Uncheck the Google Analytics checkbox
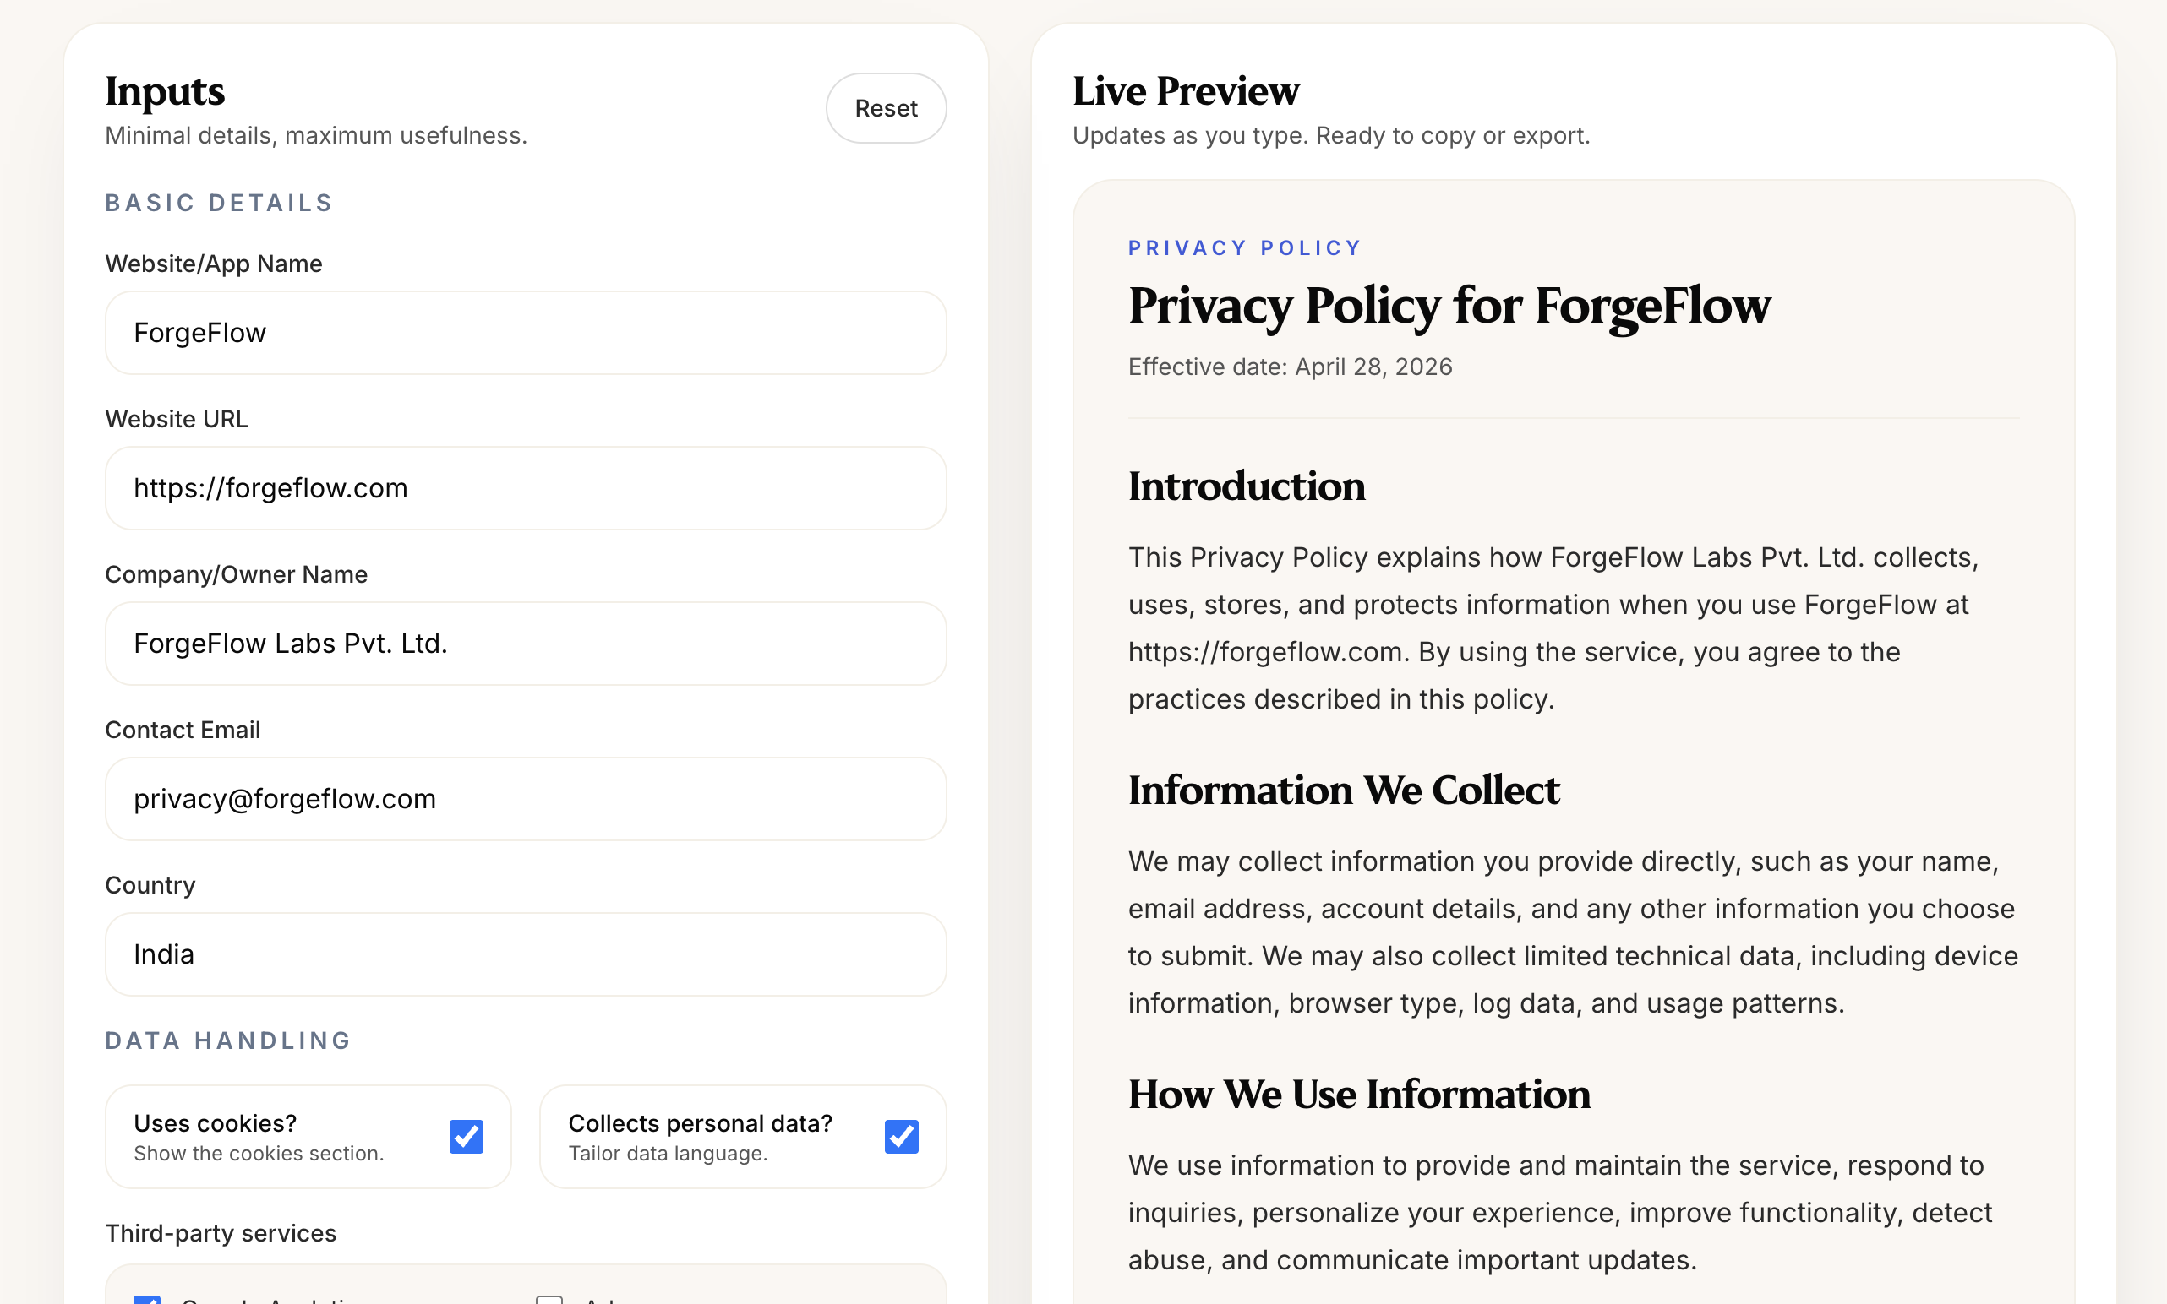This screenshot has width=2167, height=1304. tap(148, 1301)
